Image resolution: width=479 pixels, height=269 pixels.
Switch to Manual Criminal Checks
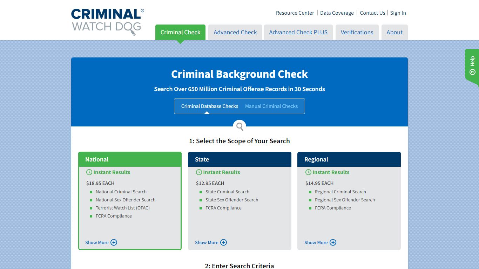271,106
